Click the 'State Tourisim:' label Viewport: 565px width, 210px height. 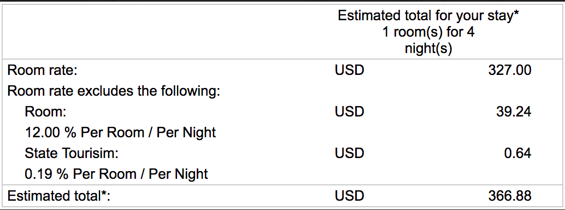[x=72, y=154]
